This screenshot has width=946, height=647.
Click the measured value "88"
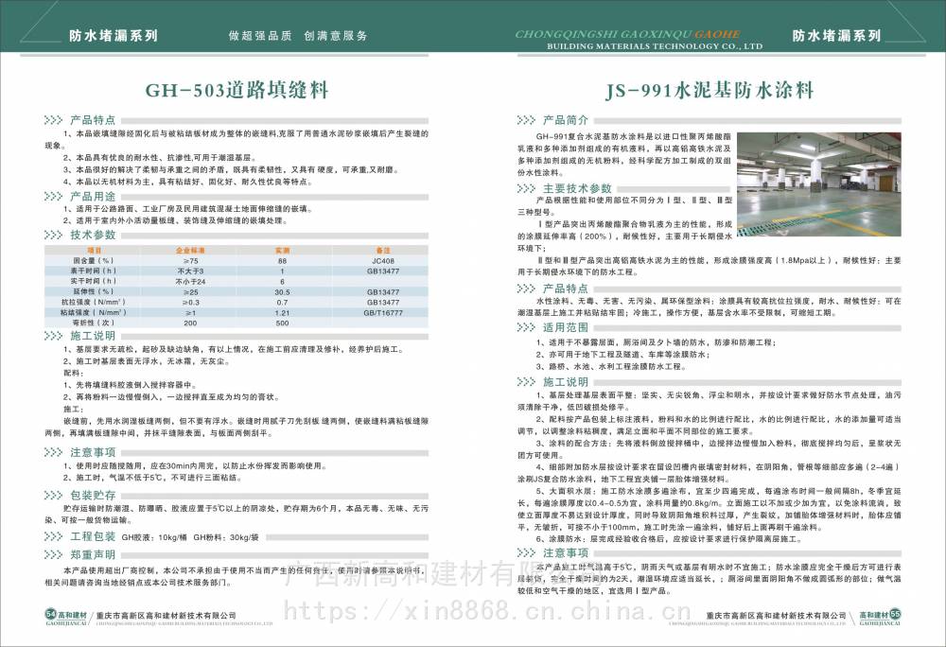tap(282, 261)
